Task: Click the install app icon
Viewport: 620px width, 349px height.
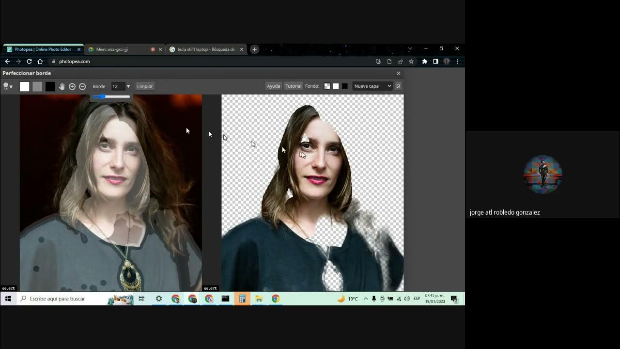Action: (378, 62)
